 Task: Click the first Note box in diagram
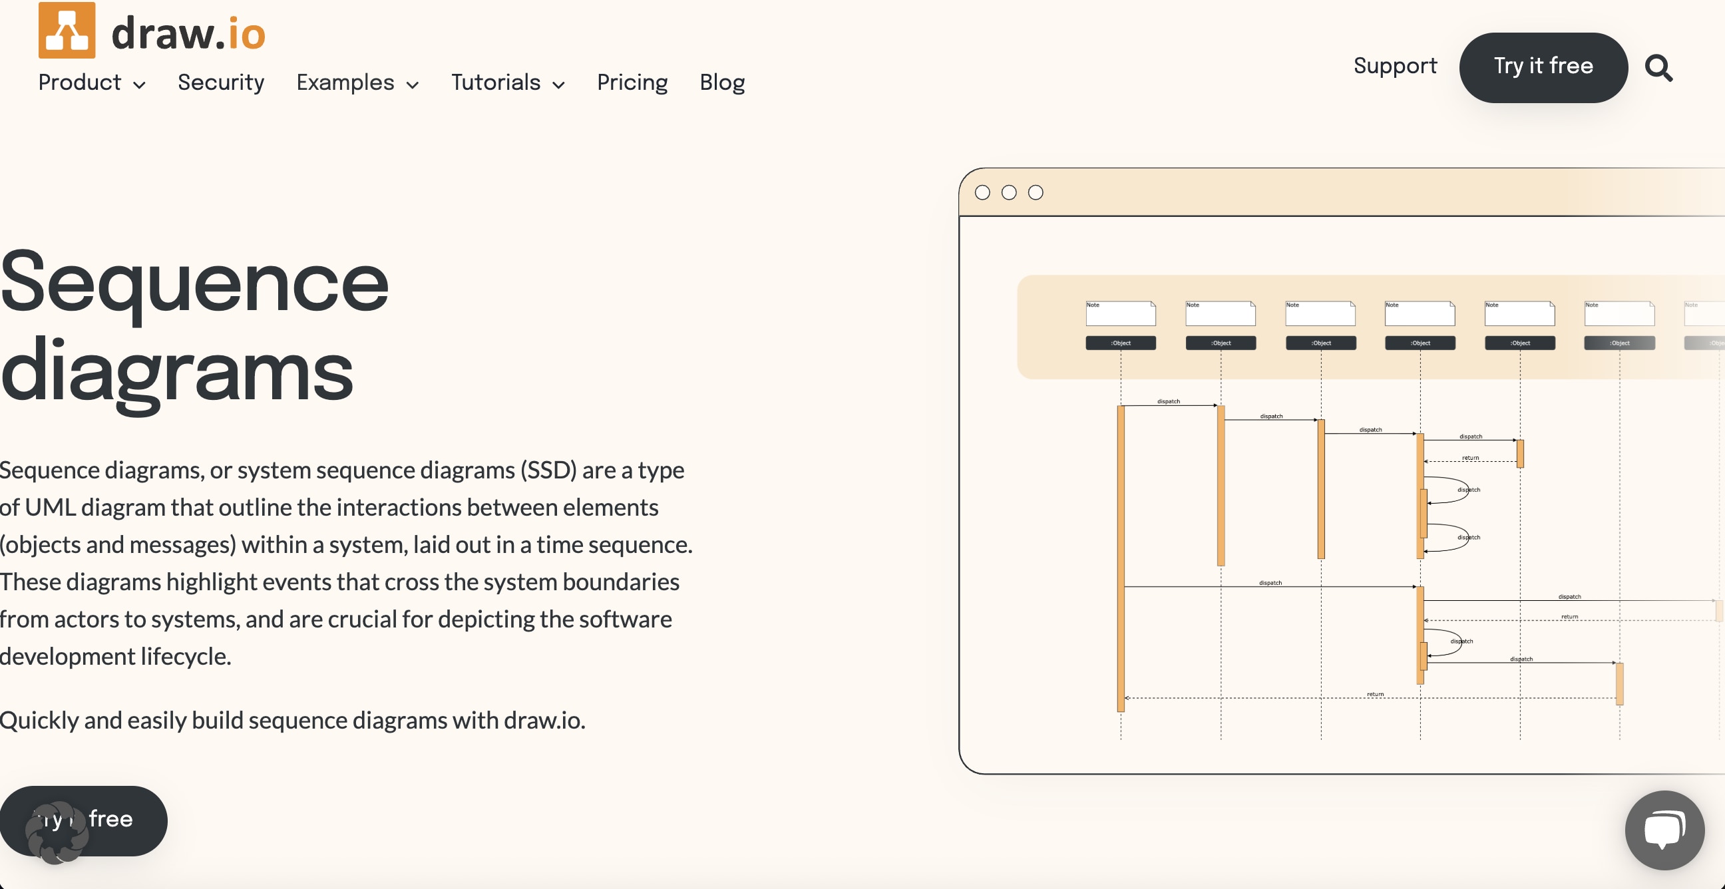pos(1120,313)
